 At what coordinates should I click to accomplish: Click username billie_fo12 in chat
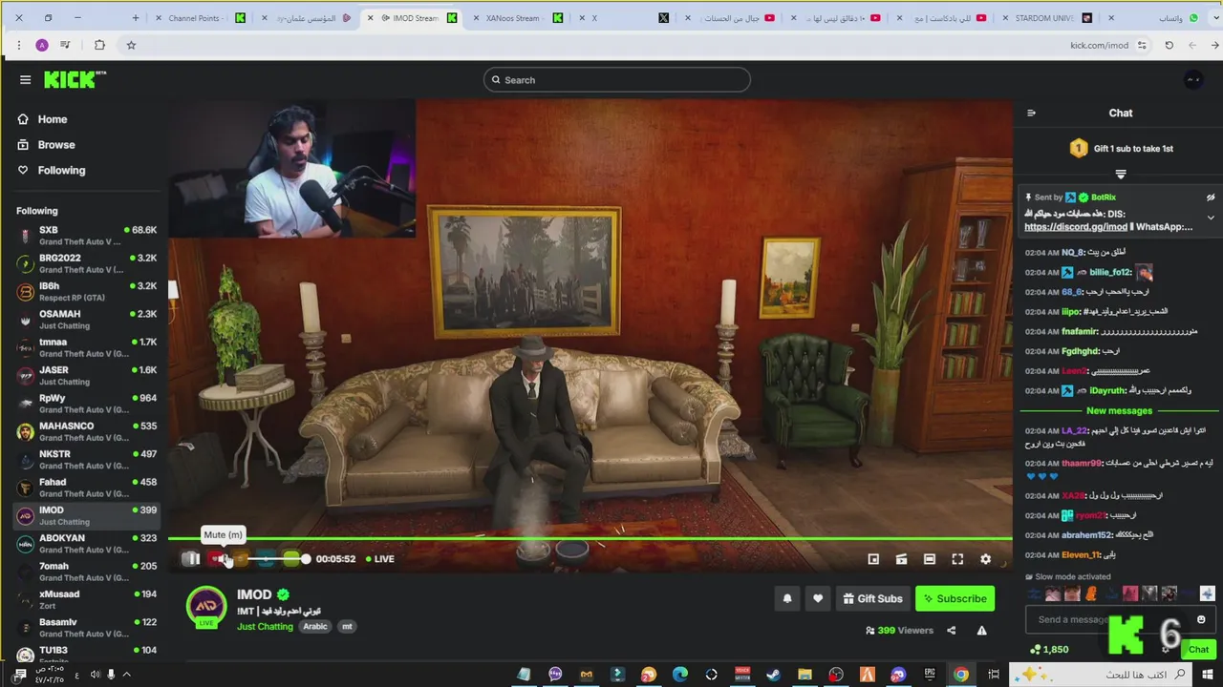tap(1110, 273)
